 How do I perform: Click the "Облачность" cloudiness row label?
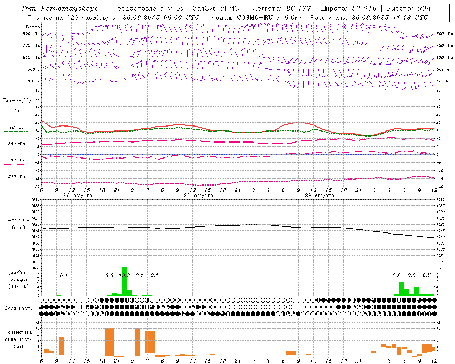pyautogui.click(x=18, y=309)
